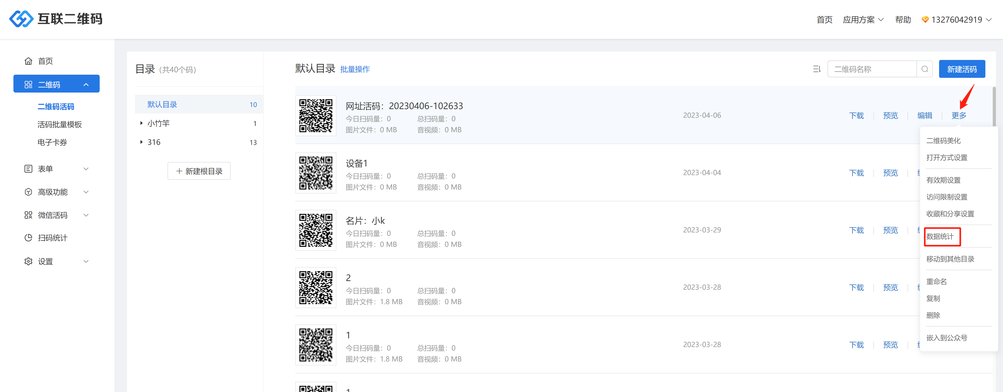Click the VIP diamond icon by account
The image size is (1003, 392).
click(925, 19)
